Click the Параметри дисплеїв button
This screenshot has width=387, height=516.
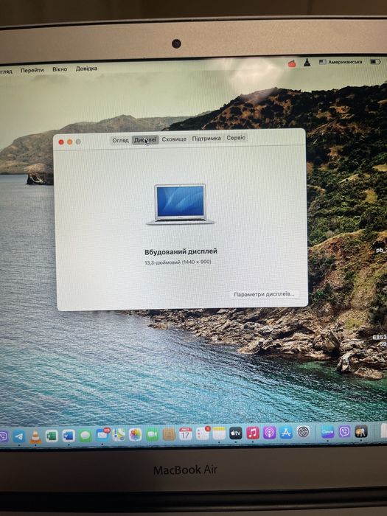(264, 294)
